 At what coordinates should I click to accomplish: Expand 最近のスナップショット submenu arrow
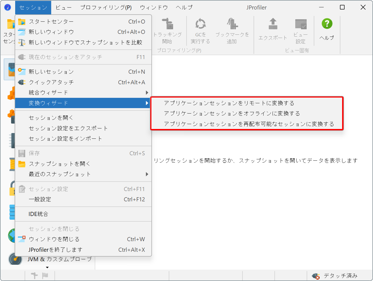pos(147,174)
